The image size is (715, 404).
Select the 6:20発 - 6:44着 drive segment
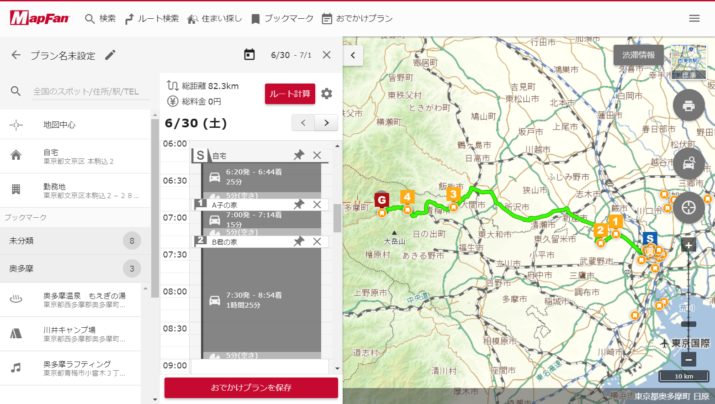coord(262,177)
